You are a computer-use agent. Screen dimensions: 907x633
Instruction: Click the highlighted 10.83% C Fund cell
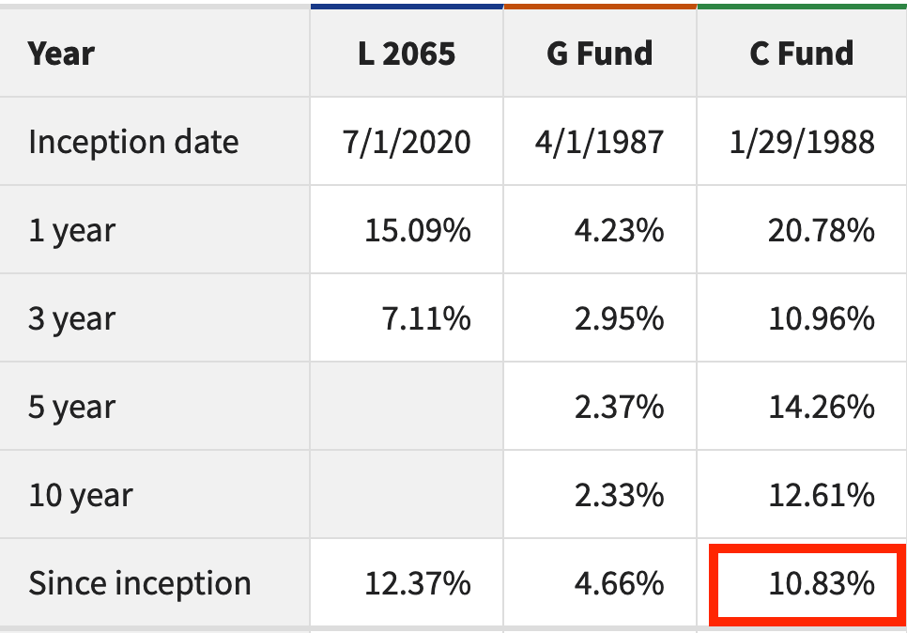807,584
